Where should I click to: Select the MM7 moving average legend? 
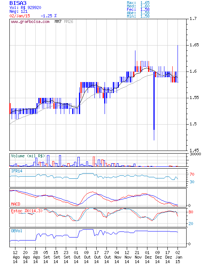[58, 21]
